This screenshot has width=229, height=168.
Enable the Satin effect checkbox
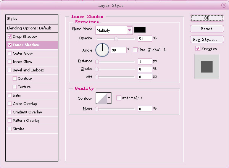[10, 95]
